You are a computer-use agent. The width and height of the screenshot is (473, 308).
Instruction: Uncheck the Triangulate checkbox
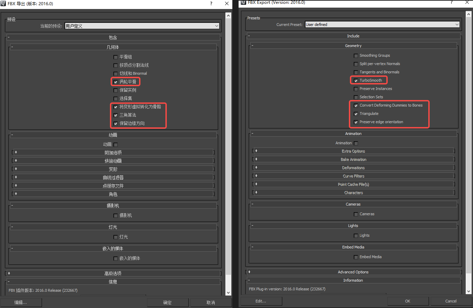click(x=356, y=114)
